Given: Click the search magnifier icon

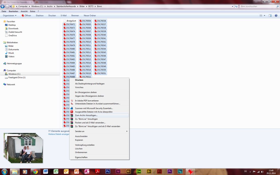Looking at the screenshot, I should (x=278, y=7).
